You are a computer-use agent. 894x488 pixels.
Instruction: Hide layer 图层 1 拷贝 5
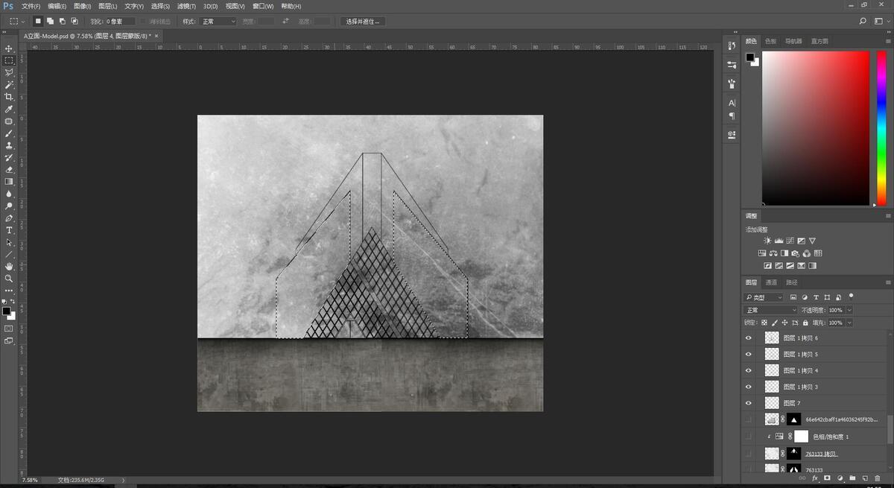pos(749,354)
